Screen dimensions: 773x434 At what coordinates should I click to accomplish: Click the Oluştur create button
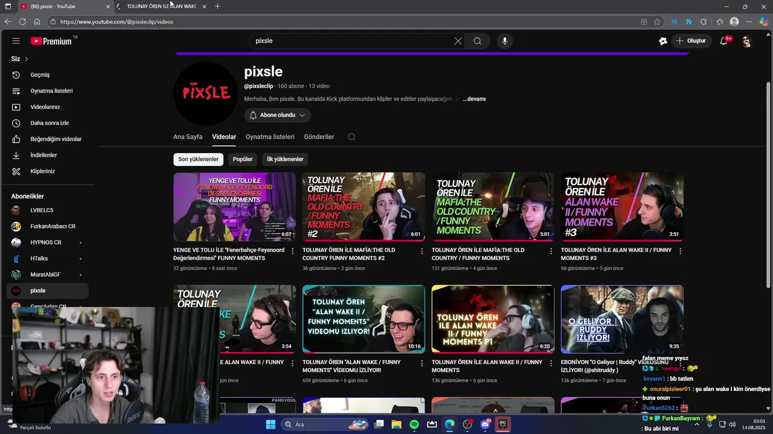(691, 41)
